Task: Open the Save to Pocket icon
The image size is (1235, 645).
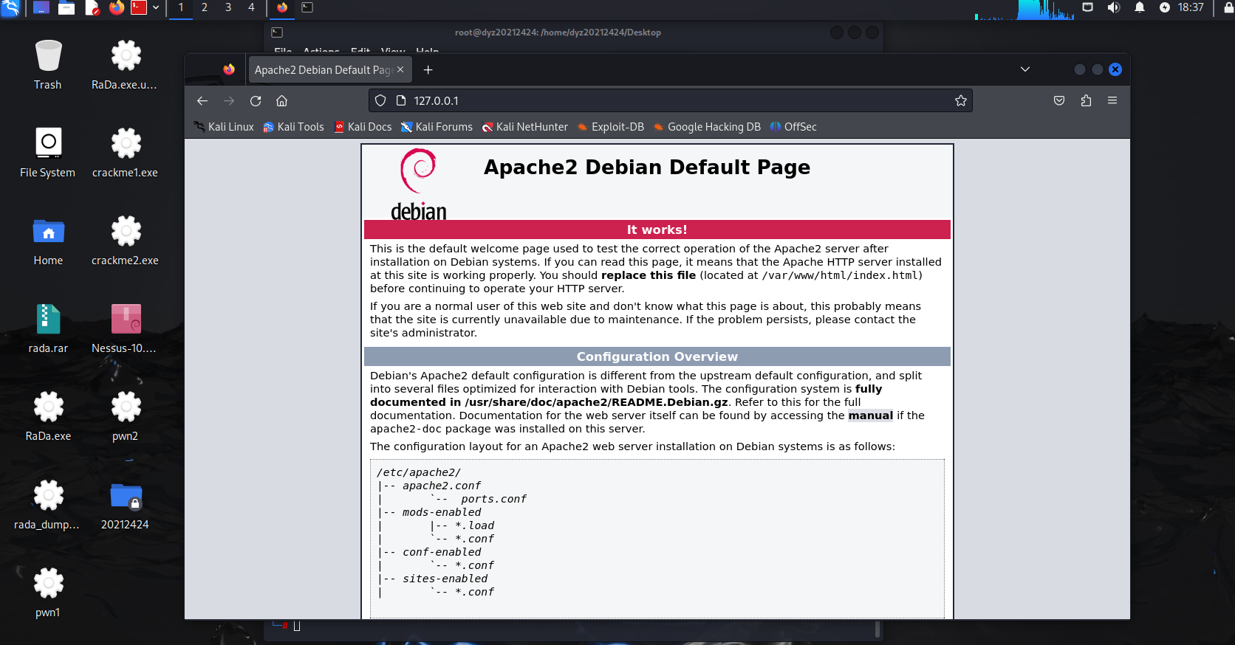Action: click(x=1058, y=101)
